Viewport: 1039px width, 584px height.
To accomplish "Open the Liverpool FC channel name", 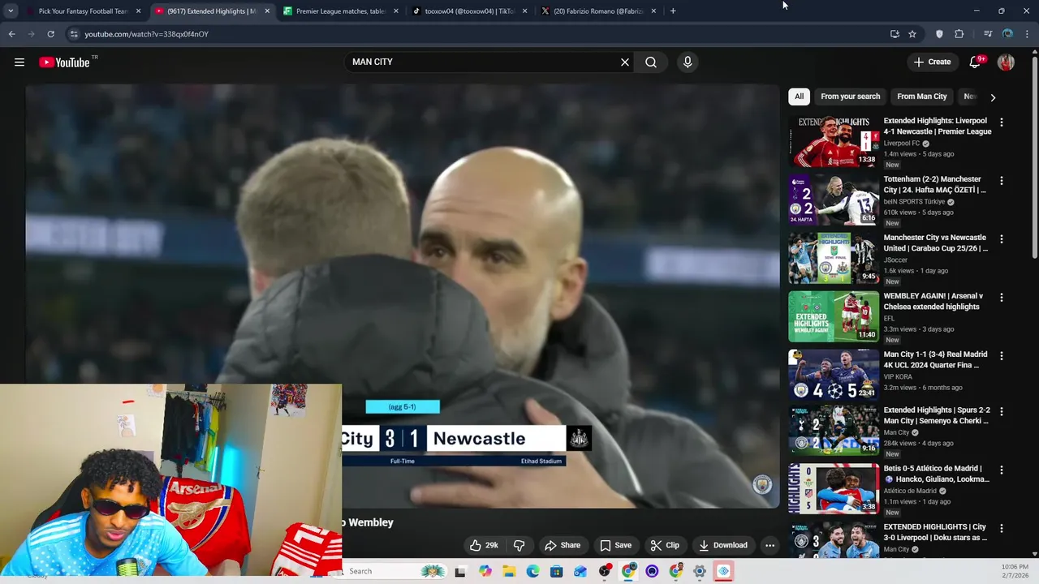I will 901,144.
